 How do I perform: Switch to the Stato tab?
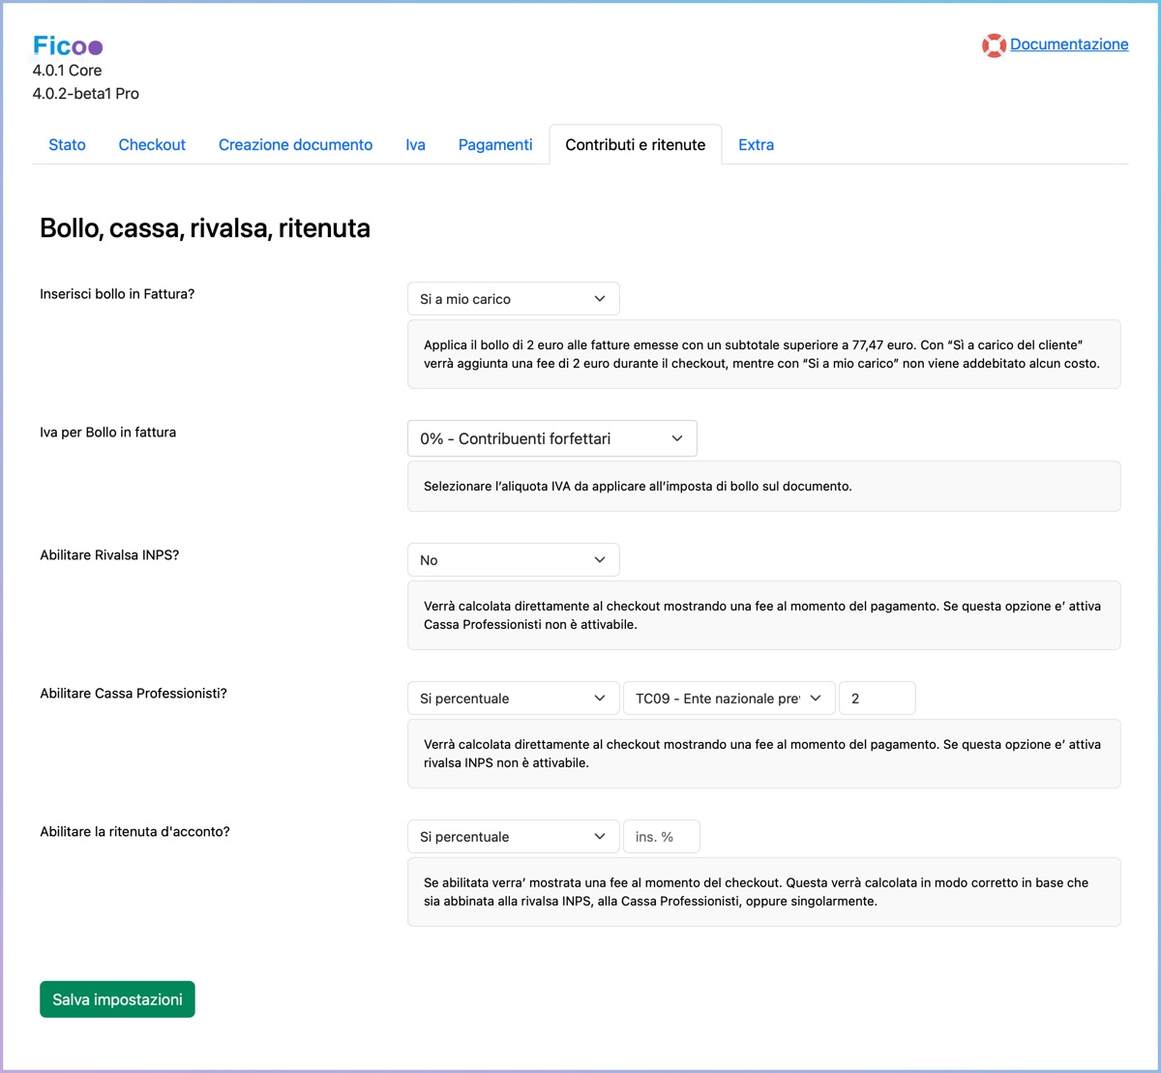[x=67, y=145]
